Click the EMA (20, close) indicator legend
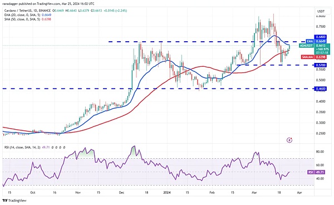This screenshot has width=334, height=205. (27, 15)
